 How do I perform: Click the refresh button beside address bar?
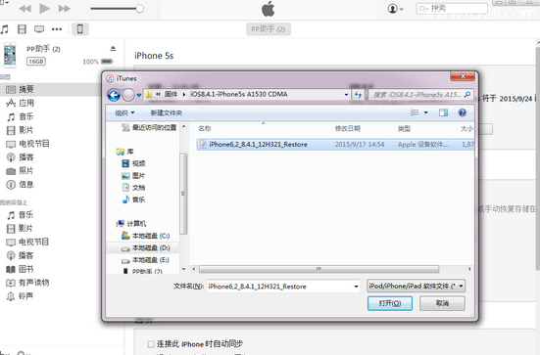click(x=358, y=95)
